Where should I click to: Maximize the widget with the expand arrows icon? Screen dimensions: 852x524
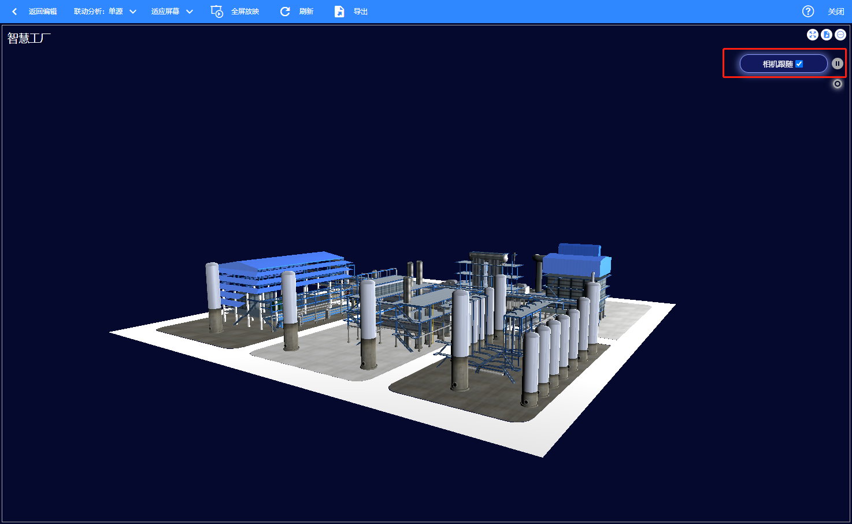tap(813, 35)
